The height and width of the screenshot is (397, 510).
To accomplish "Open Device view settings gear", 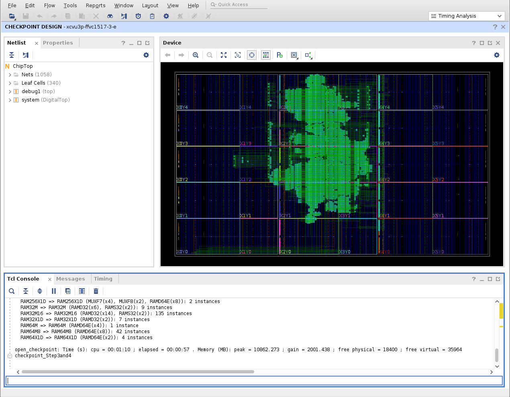I will click(497, 55).
